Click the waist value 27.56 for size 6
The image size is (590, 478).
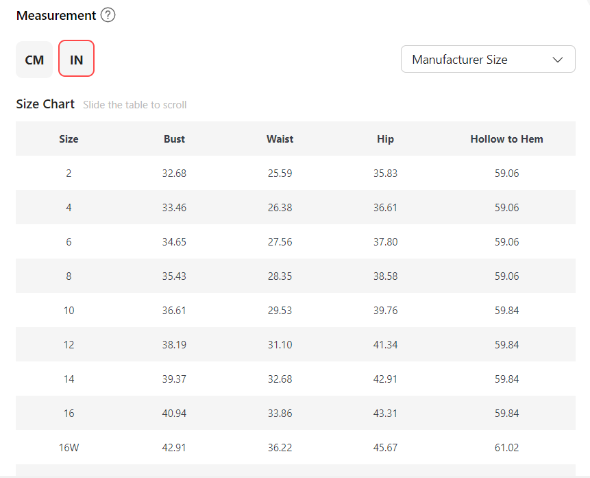coord(280,242)
